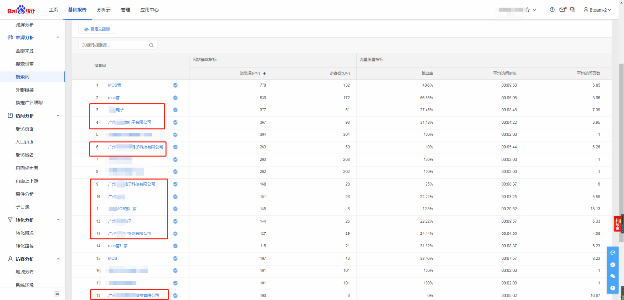This screenshot has height=300, width=624.
Task: Click the 自定义指标 button
Action: 97,29
